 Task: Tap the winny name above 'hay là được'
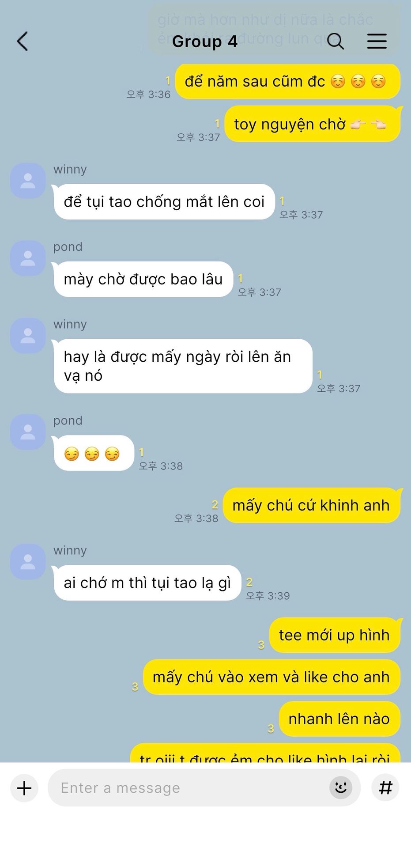point(70,324)
